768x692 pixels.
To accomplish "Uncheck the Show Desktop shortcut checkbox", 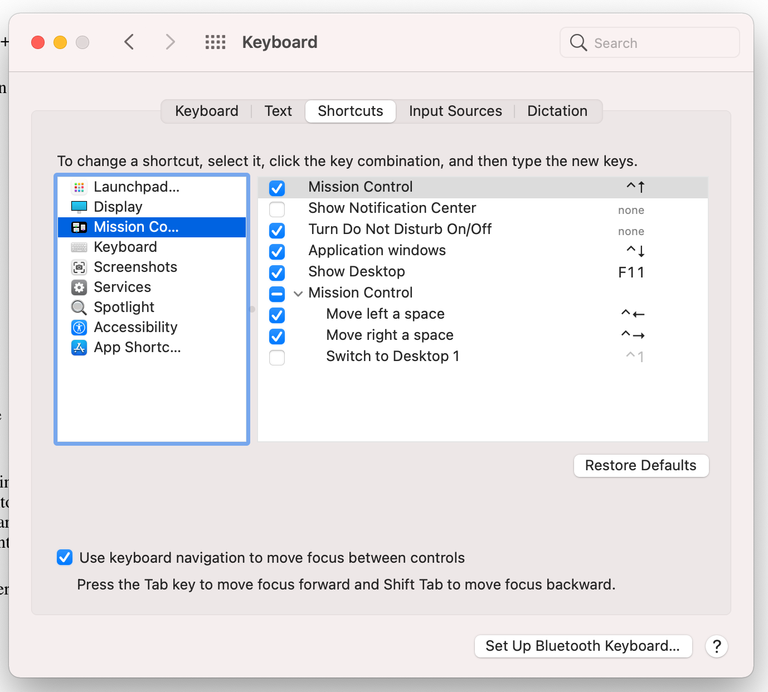I will tap(277, 273).
